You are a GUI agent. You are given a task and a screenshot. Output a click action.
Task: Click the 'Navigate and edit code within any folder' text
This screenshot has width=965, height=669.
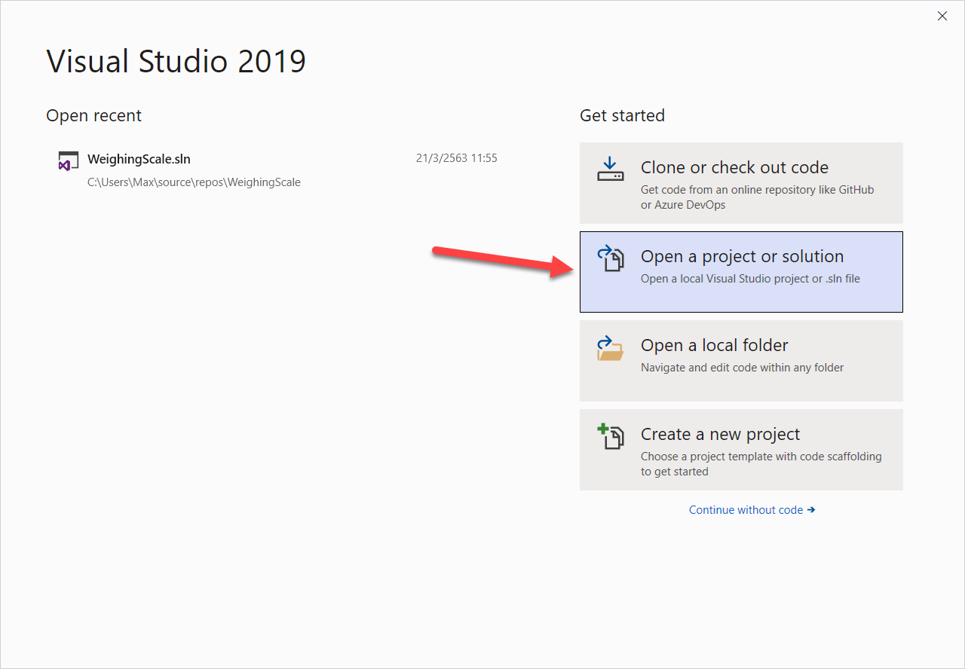742,368
